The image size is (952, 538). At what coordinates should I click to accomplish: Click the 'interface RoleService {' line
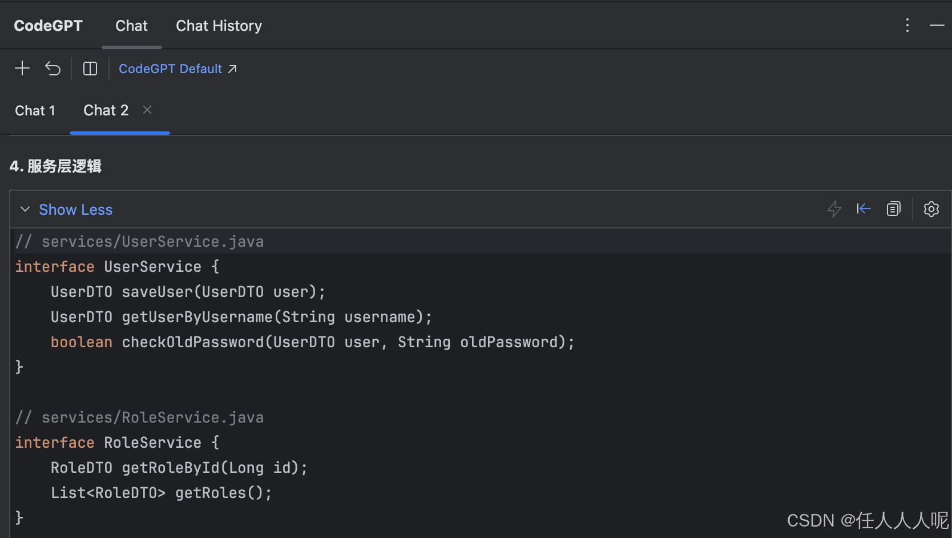click(117, 443)
